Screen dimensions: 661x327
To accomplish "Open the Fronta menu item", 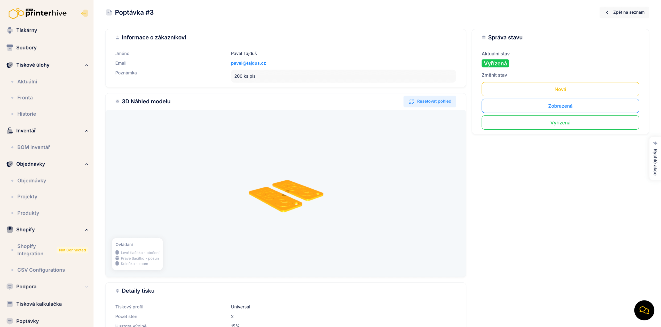I will coord(25,98).
